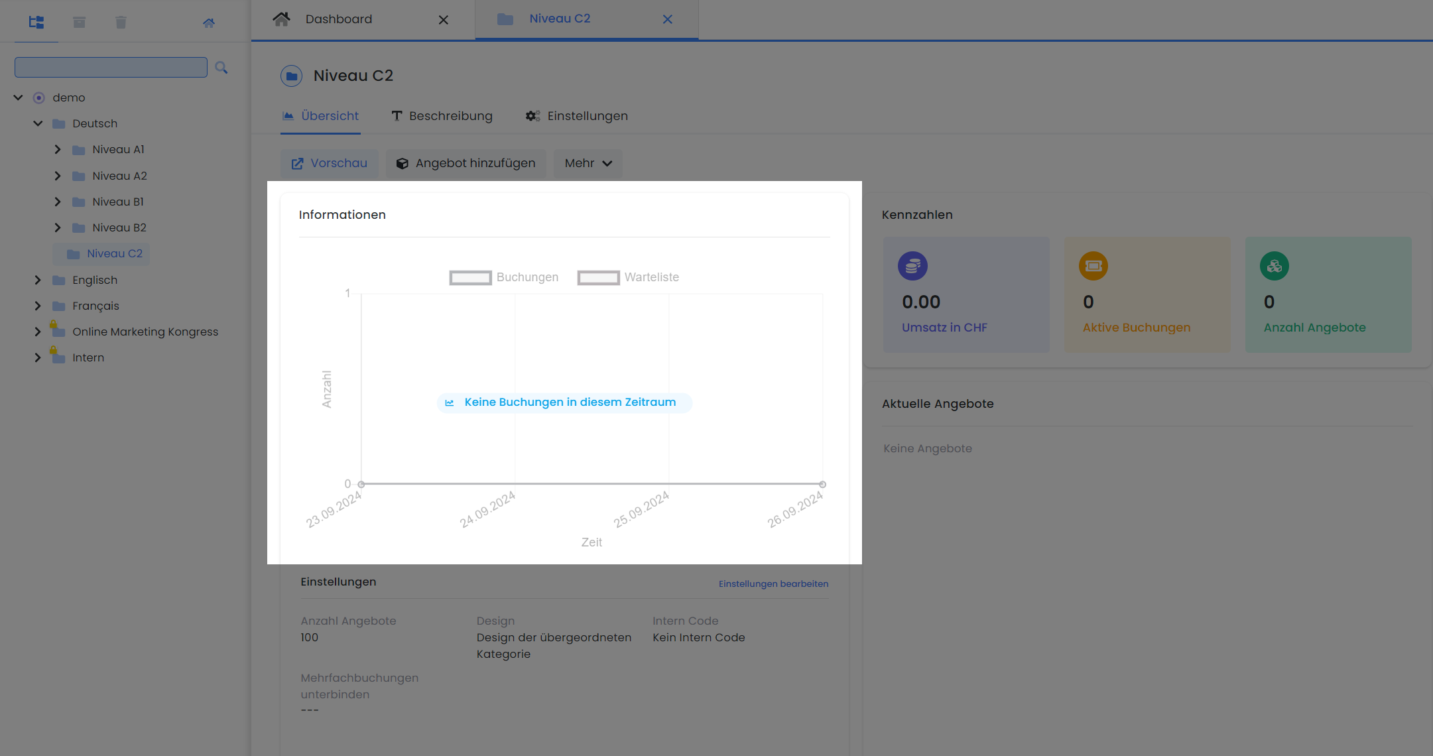Focus the sidebar search input field

point(111,67)
